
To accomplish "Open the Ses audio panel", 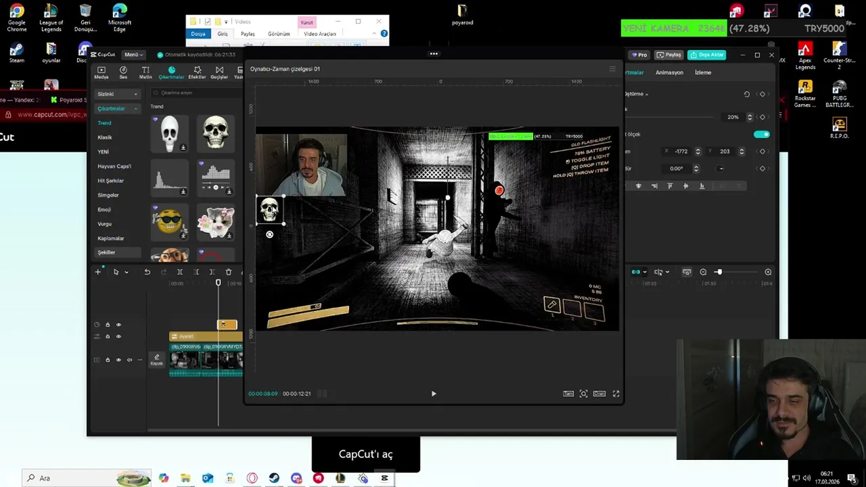I will [123, 72].
